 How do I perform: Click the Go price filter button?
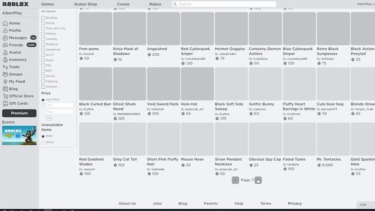[49, 118]
